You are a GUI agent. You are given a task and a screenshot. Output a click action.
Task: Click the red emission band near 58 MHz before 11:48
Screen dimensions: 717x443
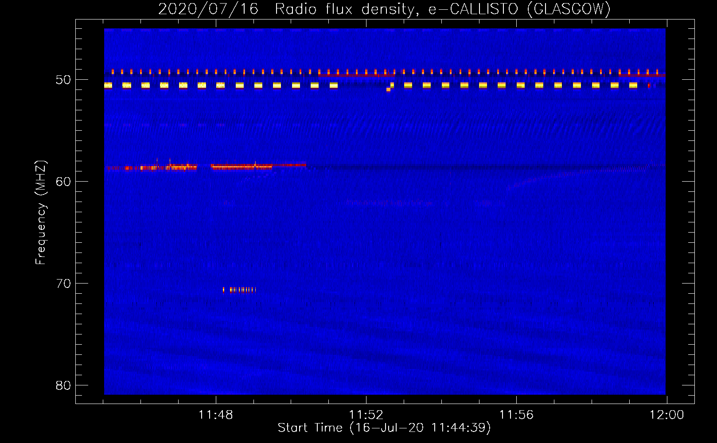[152, 167]
